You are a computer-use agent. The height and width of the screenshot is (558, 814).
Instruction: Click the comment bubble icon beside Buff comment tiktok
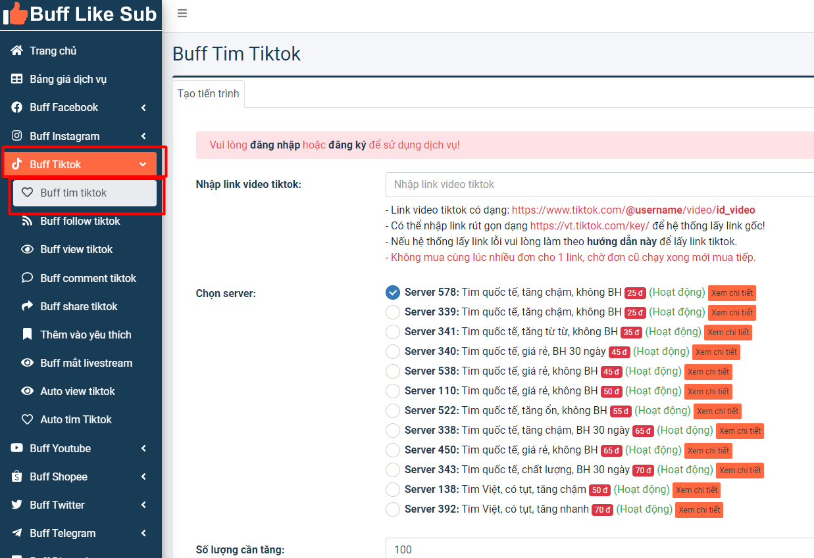[x=27, y=278]
